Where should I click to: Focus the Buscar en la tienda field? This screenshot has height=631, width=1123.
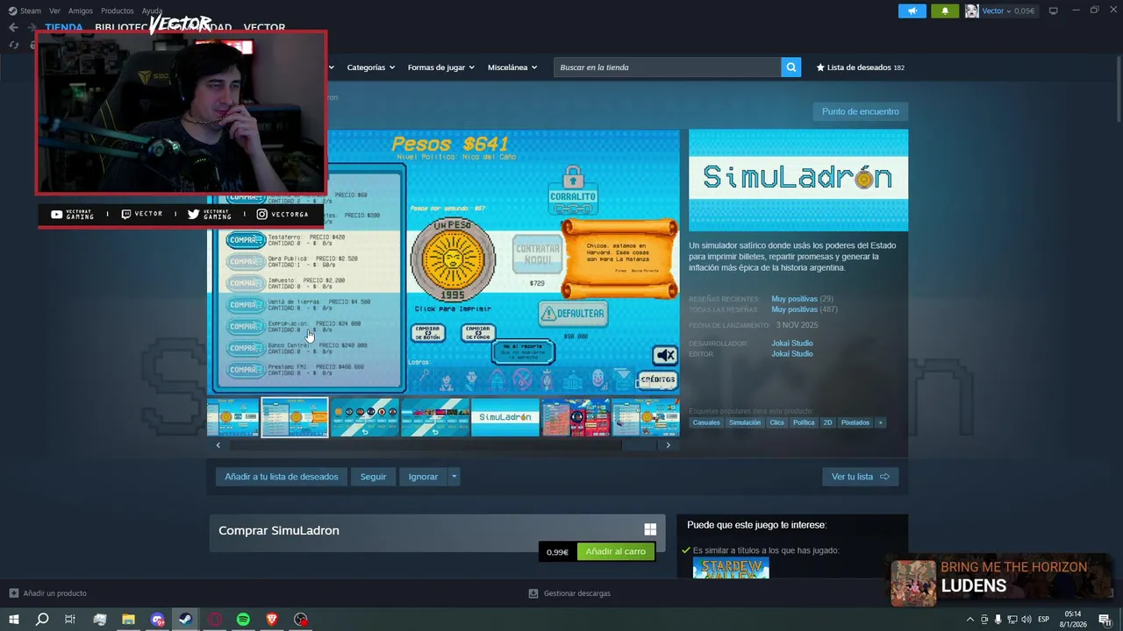pos(667,67)
